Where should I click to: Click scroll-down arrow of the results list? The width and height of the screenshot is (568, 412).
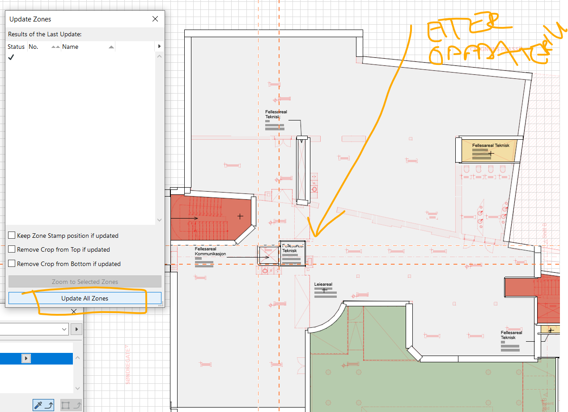click(159, 220)
